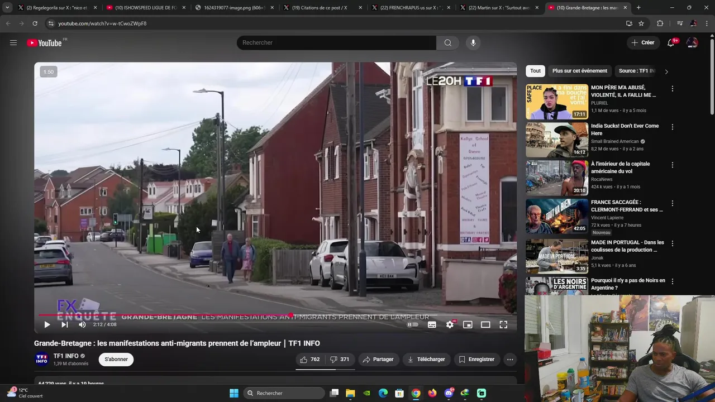This screenshot has width=715, height=402.
Task: Open TF1 INFO channel avatar
Action: click(x=42, y=360)
